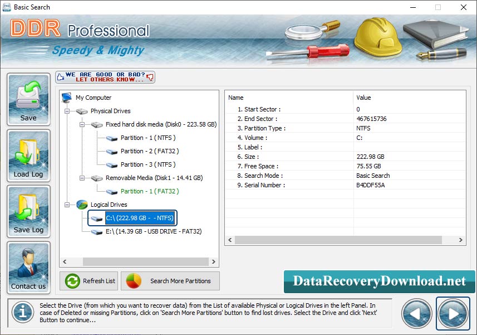Click the green Refresh List icon
Screen dimensions: 477x335
coord(72,281)
